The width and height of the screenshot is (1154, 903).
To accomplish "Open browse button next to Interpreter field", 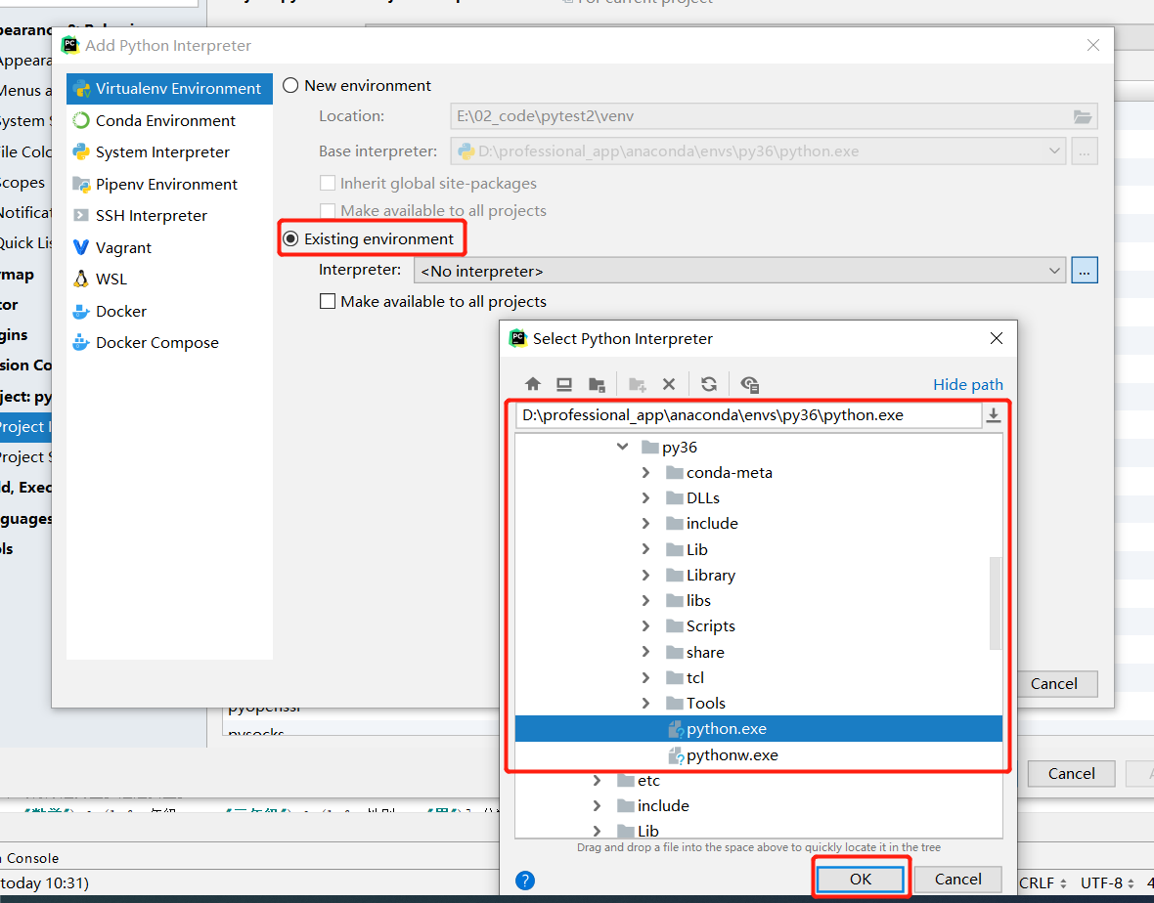I will (x=1085, y=271).
